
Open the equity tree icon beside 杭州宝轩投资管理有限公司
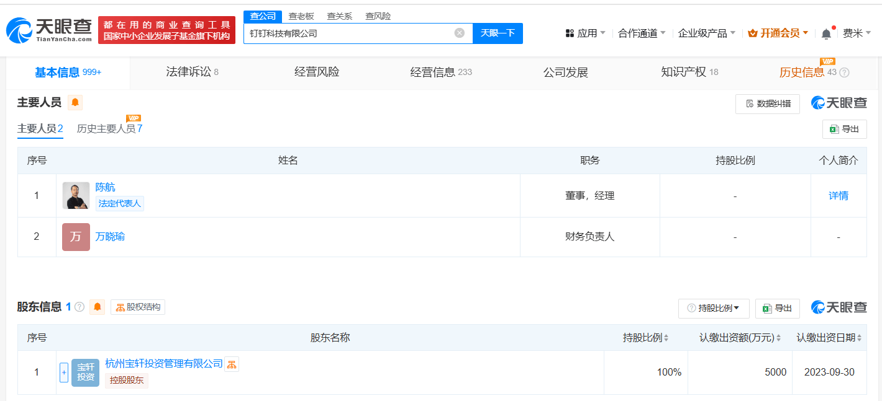pyautogui.click(x=231, y=364)
